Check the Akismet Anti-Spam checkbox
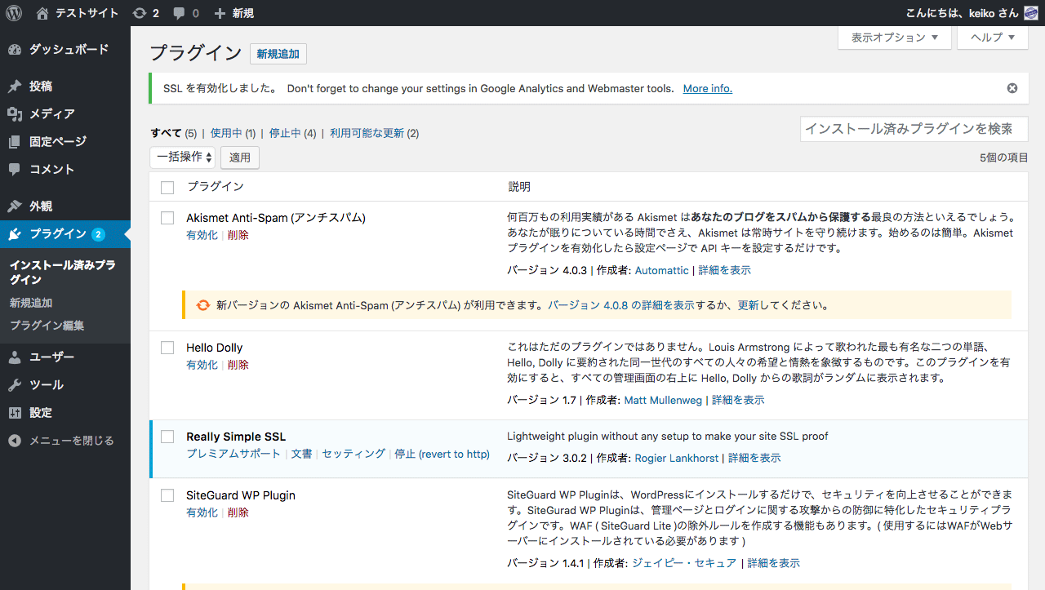1045x590 pixels. [167, 218]
